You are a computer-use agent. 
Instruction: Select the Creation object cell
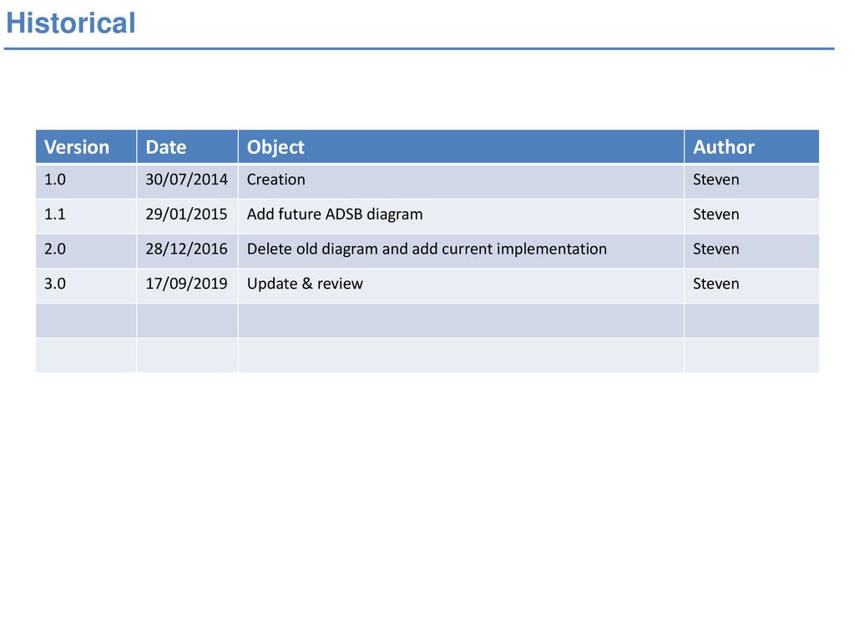[276, 179]
